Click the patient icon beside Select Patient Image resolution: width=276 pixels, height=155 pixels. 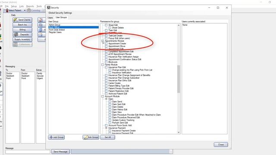click(7, 10)
